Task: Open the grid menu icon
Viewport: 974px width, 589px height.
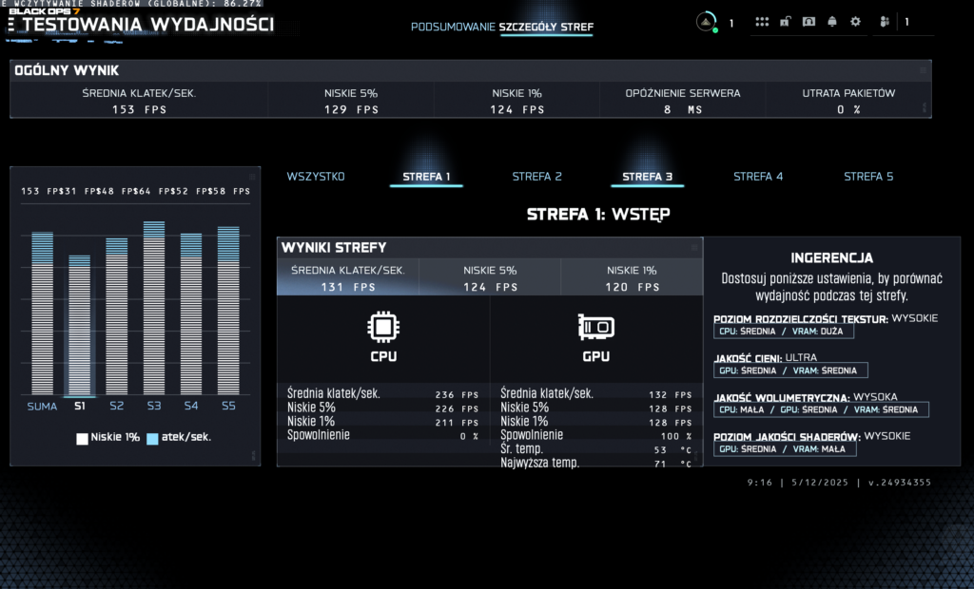Action: point(761,22)
